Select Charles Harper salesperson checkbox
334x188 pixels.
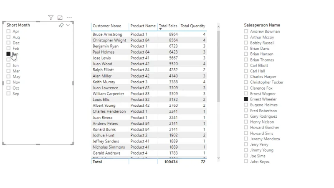[246, 77]
